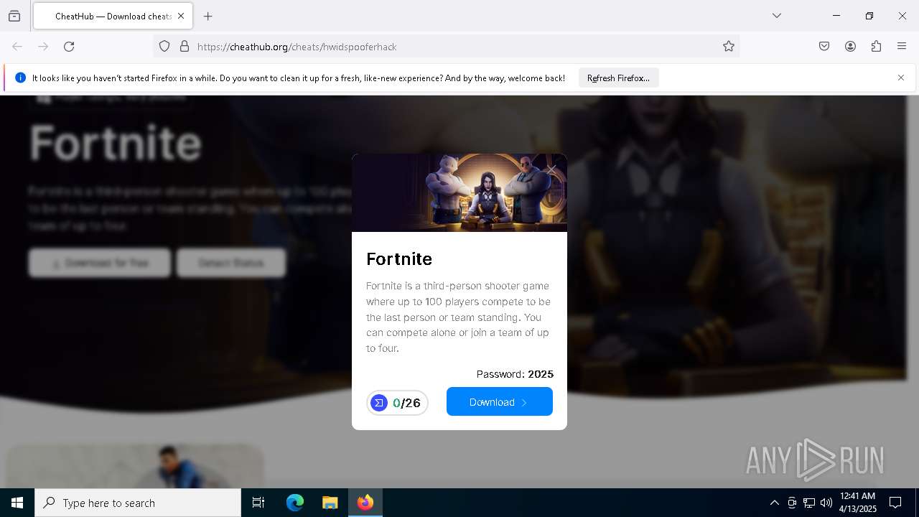
Task: Open a new tab with the plus button
Action: click(208, 16)
